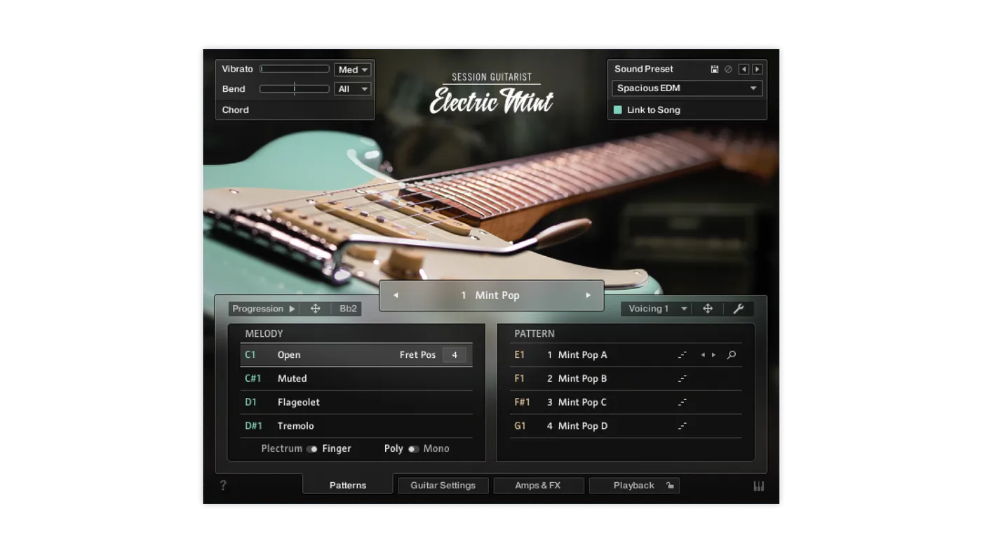The image size is (982, 553).
Task: Click the drag-MIDI icon for Mint Pop D
Action: (x=682, y=426)
